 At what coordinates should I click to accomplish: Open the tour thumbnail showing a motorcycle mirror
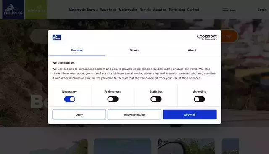tap(186, 146)
